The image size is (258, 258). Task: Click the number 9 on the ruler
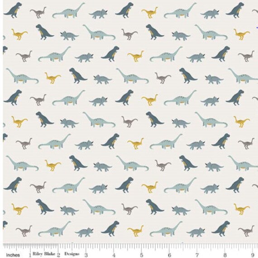pyautogui.click(x=253, y=255)
